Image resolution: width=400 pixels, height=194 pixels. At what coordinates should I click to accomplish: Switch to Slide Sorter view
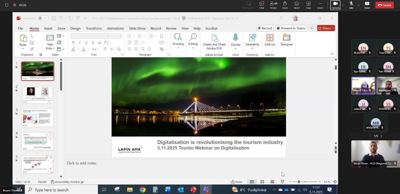click(262, 182)
